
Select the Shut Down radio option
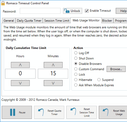click(76, 58)
